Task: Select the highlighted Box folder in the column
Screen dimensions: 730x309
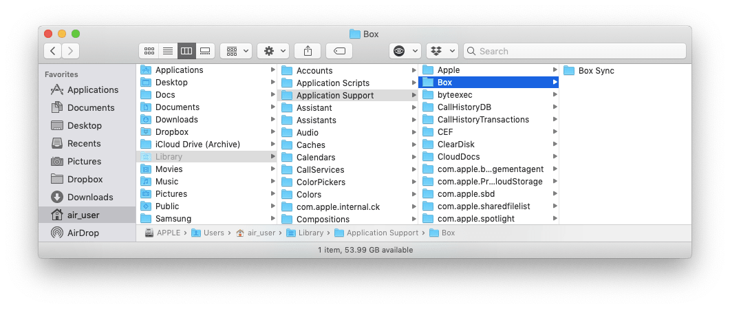Action: click(489, 83)
